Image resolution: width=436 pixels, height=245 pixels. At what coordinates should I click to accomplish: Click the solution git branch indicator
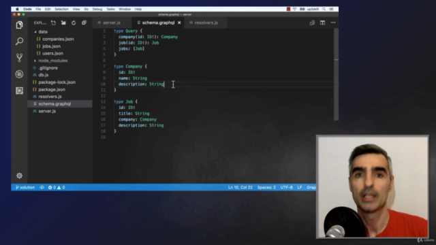click(x=25, y=188)
